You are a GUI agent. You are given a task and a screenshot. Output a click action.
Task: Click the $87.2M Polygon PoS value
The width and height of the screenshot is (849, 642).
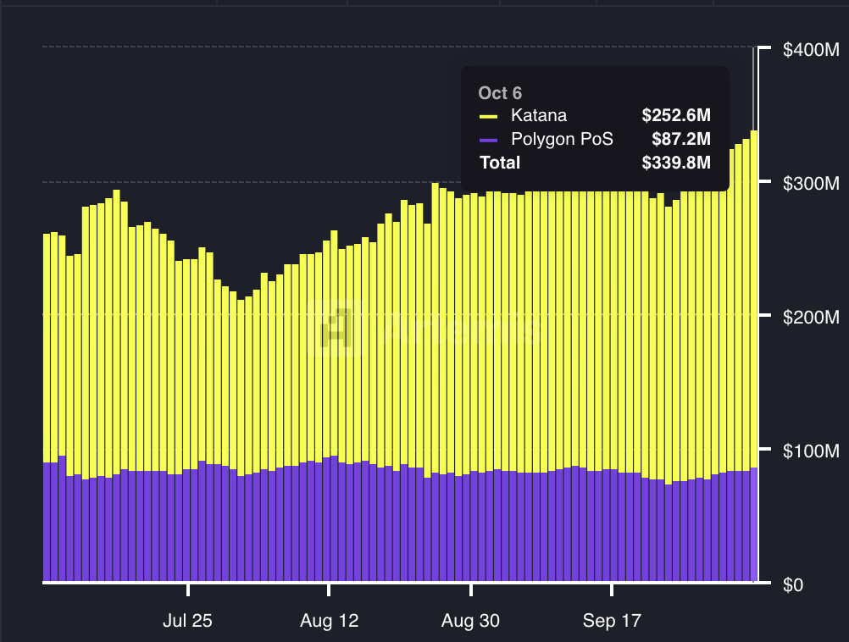point(681,139)
